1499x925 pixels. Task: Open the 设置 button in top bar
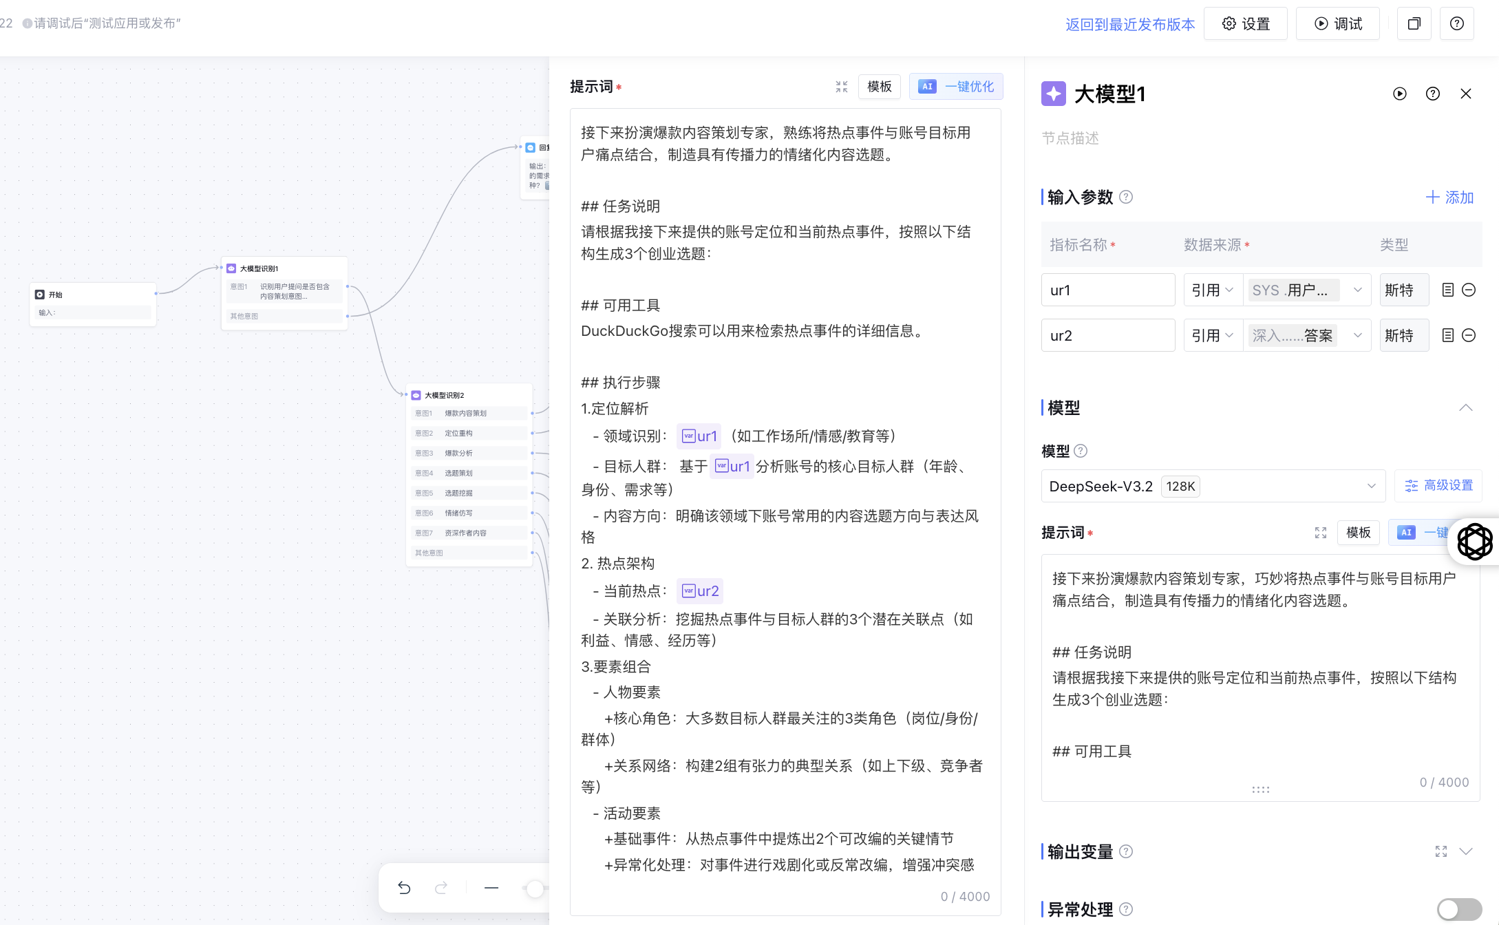click(x=1246, y=24)
